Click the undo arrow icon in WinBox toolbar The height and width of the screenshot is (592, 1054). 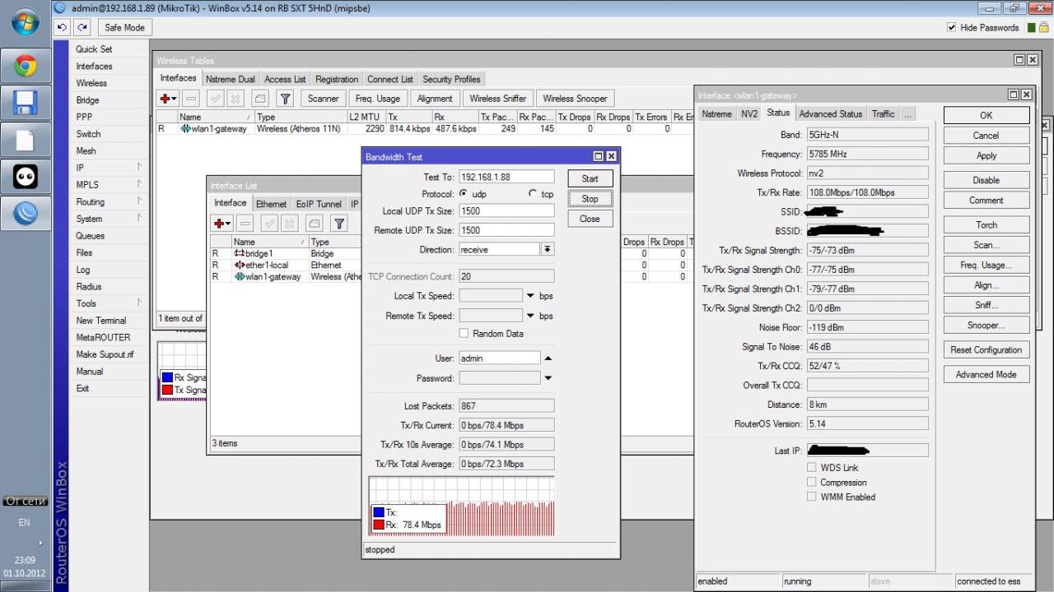click(63, 27)
